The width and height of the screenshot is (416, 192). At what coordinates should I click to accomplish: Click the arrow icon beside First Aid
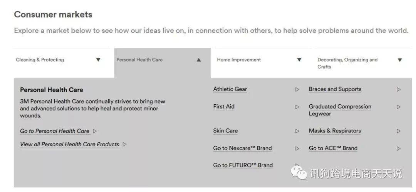tap(297, 107)
